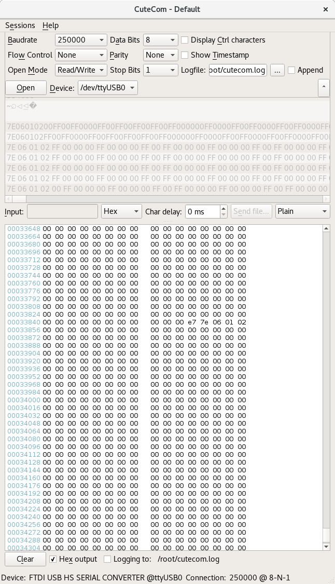Enable Append to logfile

[x=291, y=70]
